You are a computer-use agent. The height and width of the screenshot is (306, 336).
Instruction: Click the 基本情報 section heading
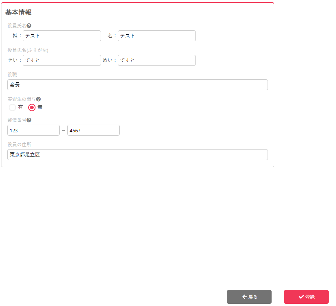tap(18, 12)
